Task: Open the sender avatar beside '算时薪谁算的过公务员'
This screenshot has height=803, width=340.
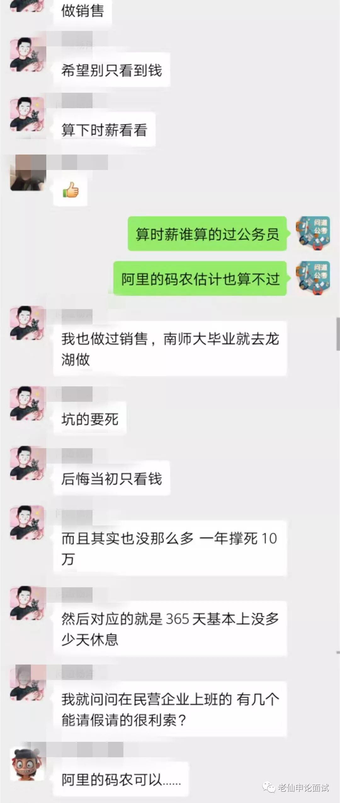Action: point(313,233)
